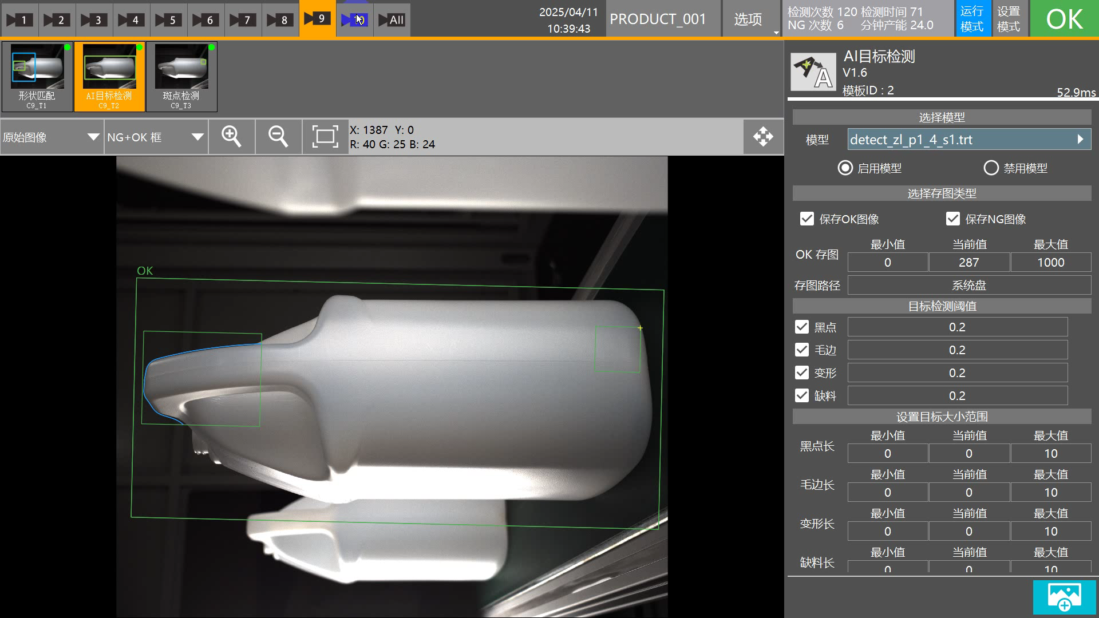This screenshot has height=618, width=1099.
Task: Click the zoom in magnifier icon
Action: pyautogui.click(x=231, y=137)
